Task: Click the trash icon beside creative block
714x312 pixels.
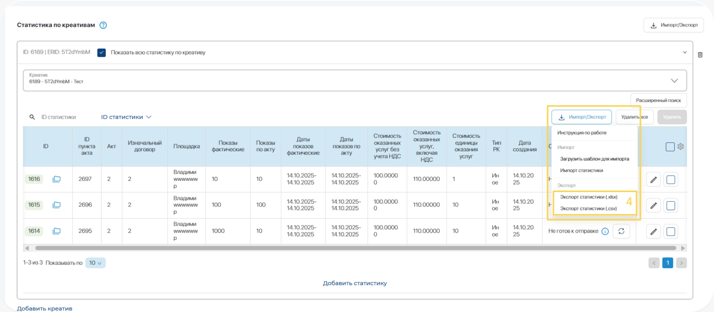Action: (x=700, y=55)
